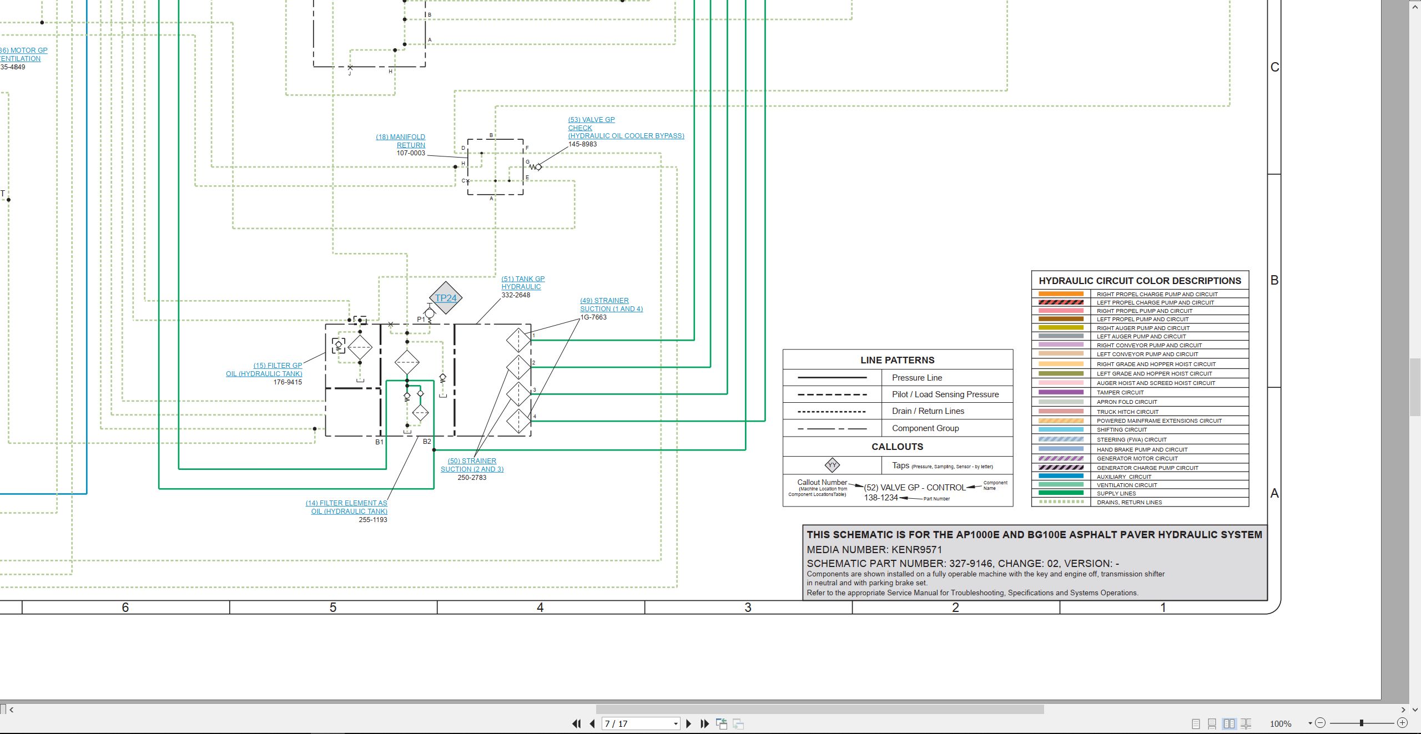
Task: Switch to two-page facing layout
Action: coord(1229,723)
